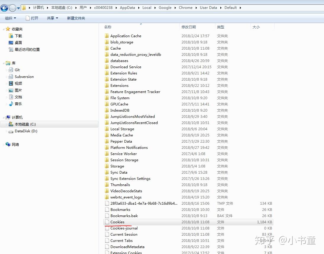Image resolution: width=324 pixels, height=254 pixels.
Task: Select DataDisk (D:) drive
Action: [x=26, y=131]
